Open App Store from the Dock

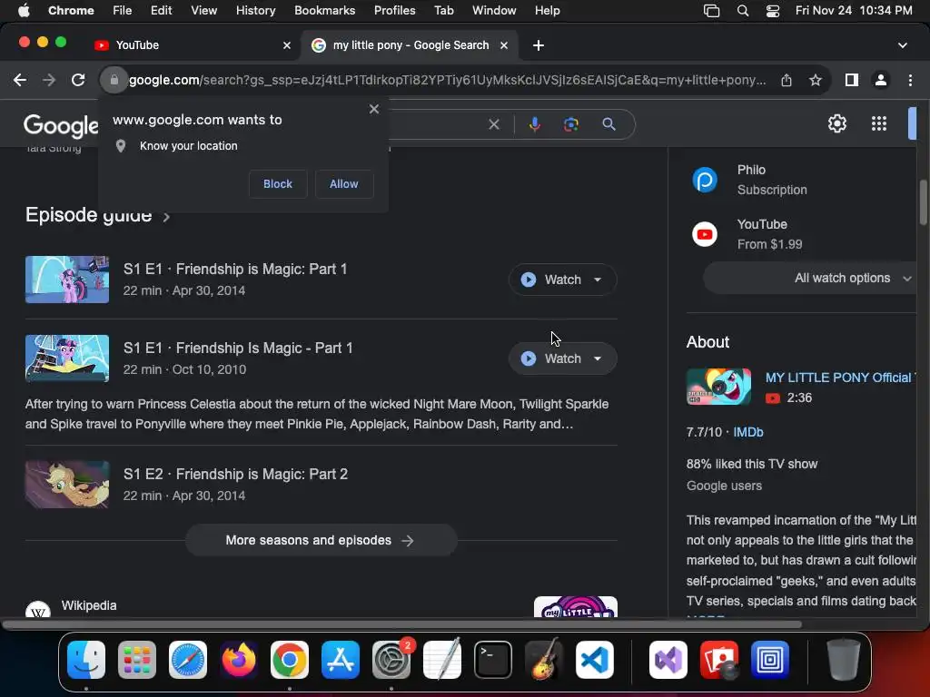[341, 660]
